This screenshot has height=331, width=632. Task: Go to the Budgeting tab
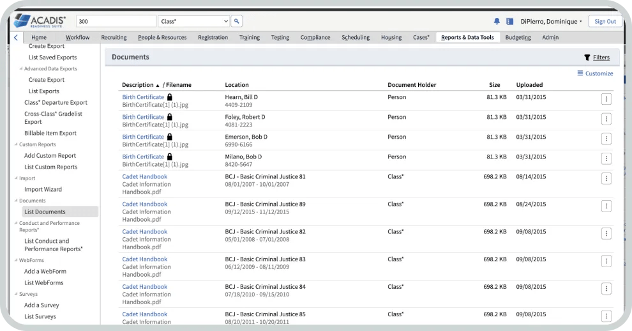518,37
